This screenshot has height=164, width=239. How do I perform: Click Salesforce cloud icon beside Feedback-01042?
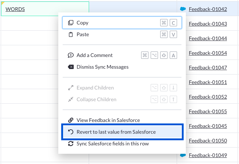[x=183, y=9]
